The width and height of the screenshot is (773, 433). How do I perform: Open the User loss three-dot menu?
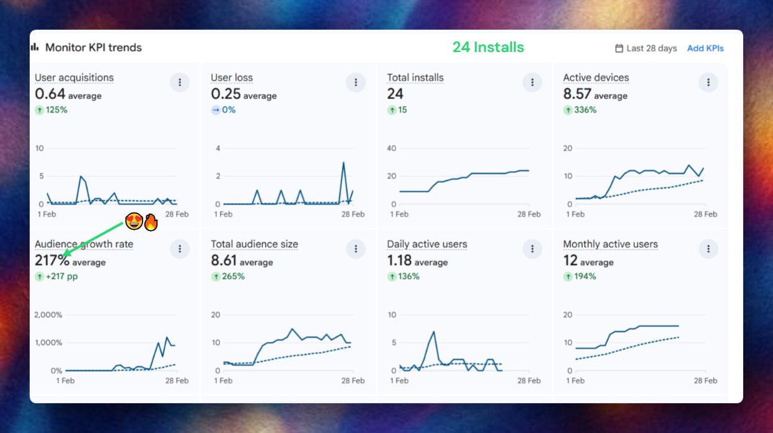pyautogui.click(x=356, y=82)
